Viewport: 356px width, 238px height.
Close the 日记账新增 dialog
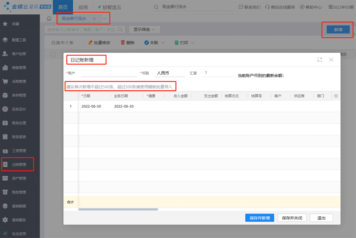click(x=331, y=60)
